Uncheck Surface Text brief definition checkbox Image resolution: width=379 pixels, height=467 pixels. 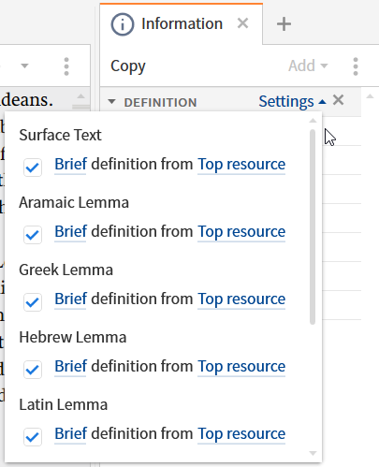[33, 168]
